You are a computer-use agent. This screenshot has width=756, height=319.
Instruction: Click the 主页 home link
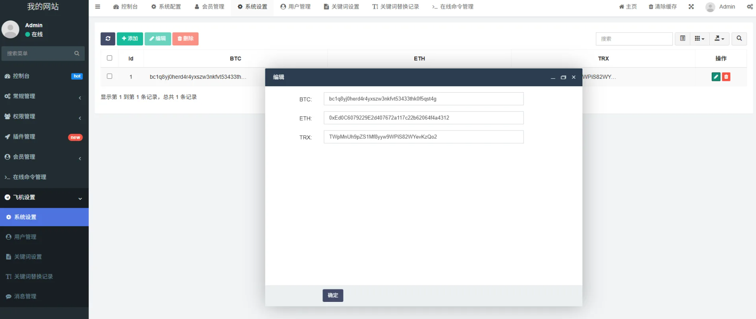pyautogui.click(x=628, y=7)
